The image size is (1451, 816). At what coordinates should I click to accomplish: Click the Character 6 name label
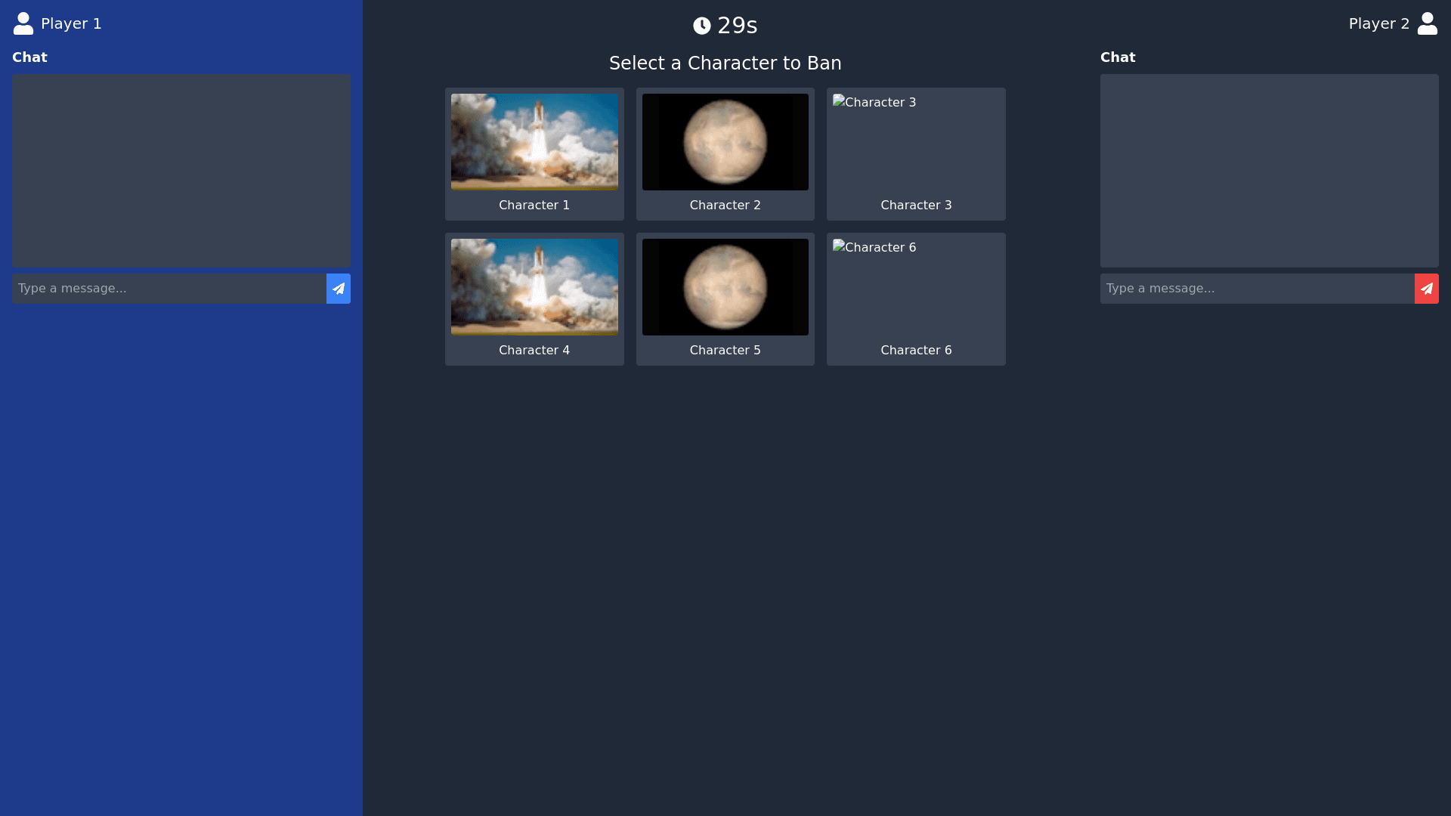pos(916,350)
